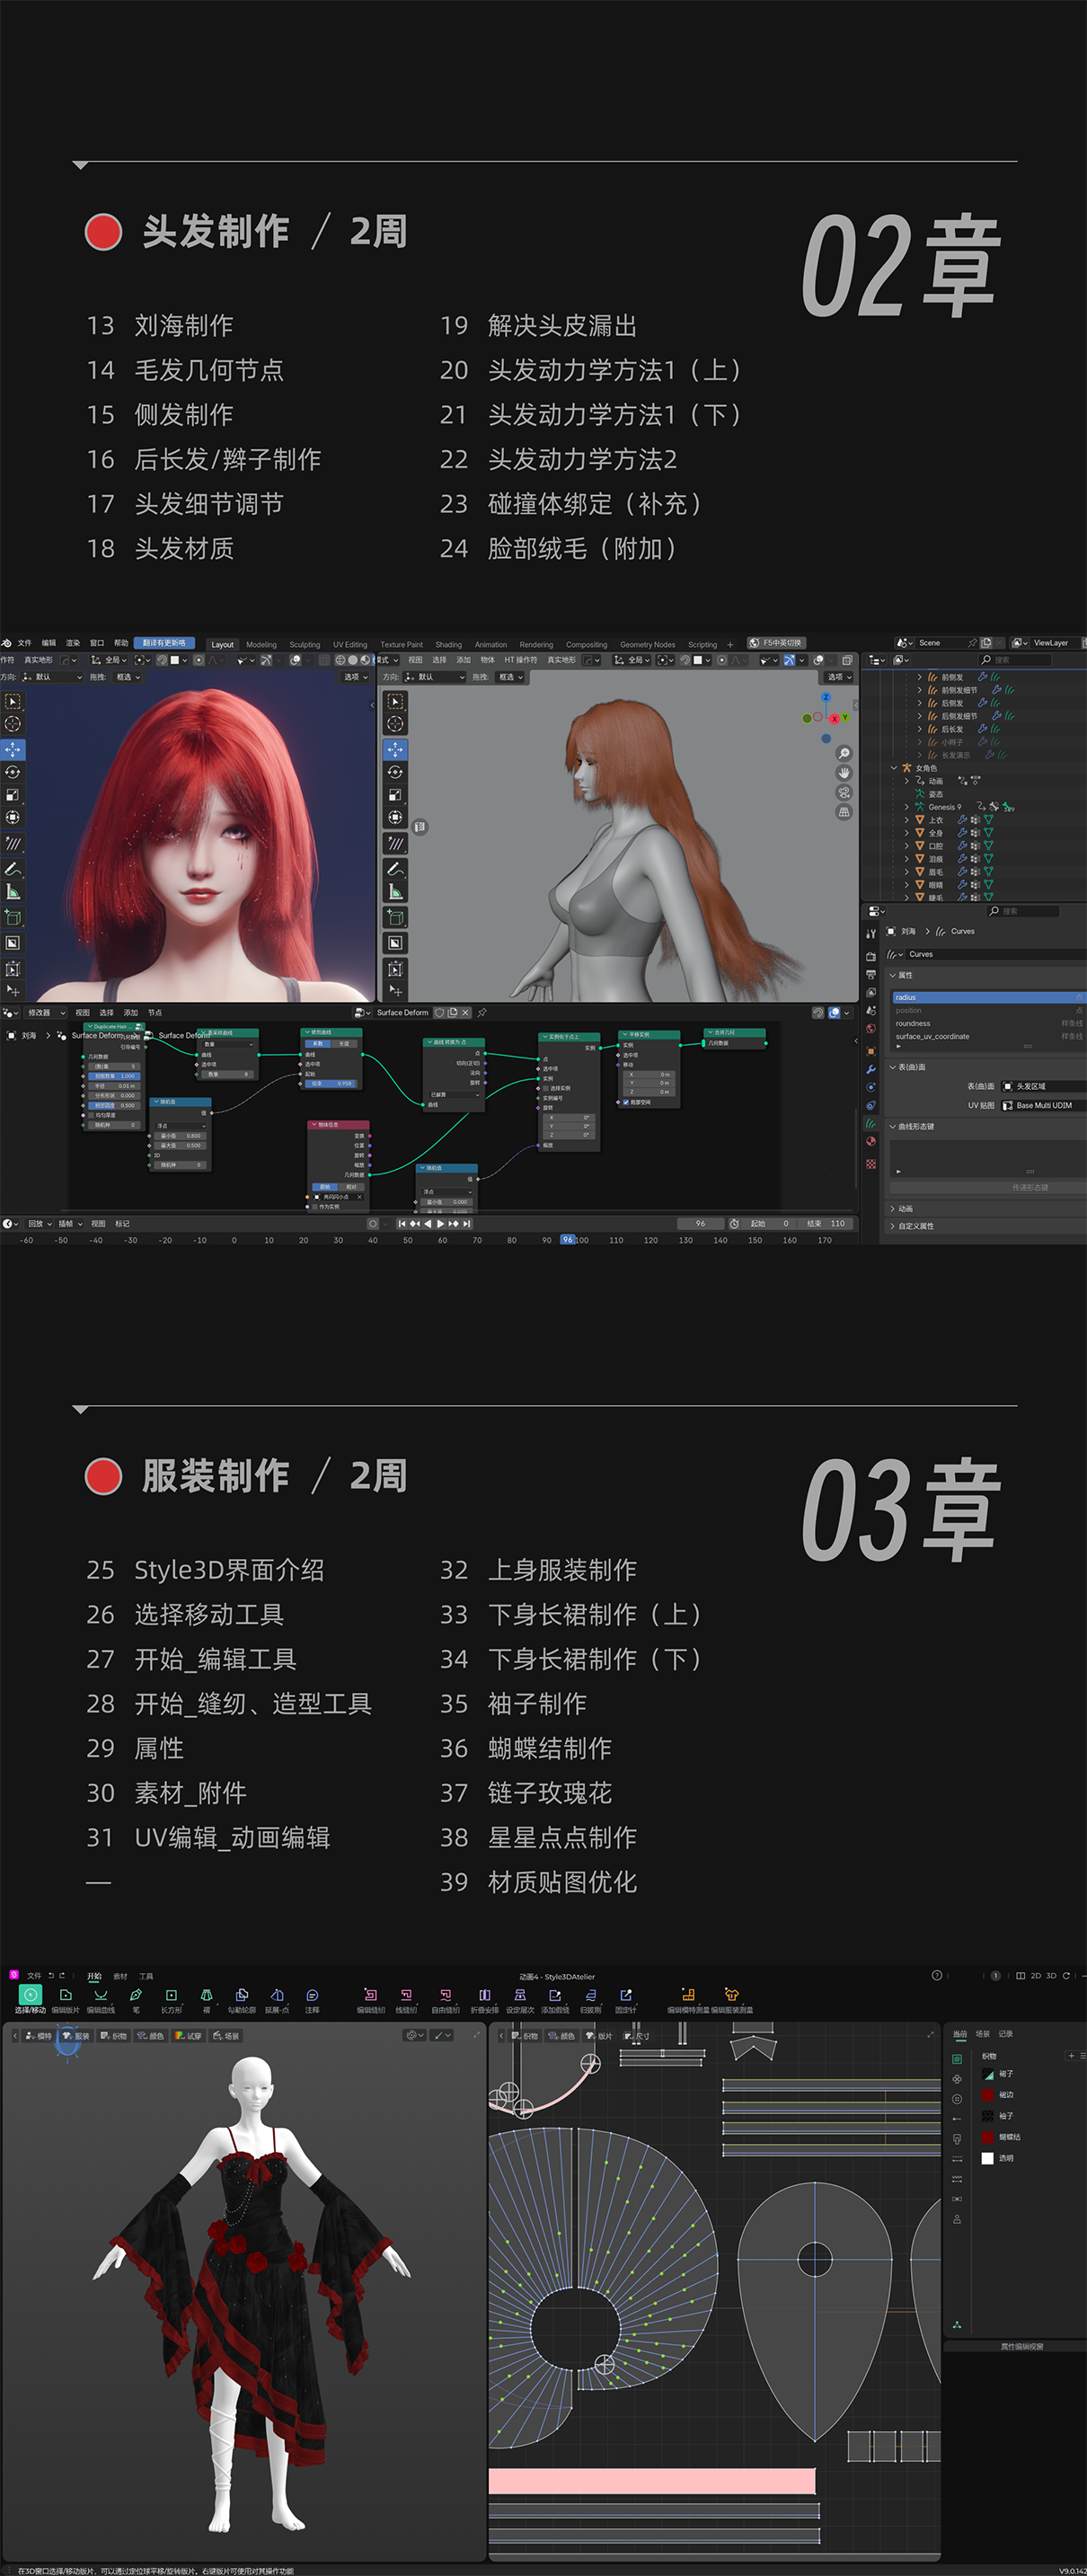Image resolution: width=1087 pixels, height=2576 pixels.
Task: Select the 长方形 rectangle tool in Style3D
Action: click(x=171, y=2000)
